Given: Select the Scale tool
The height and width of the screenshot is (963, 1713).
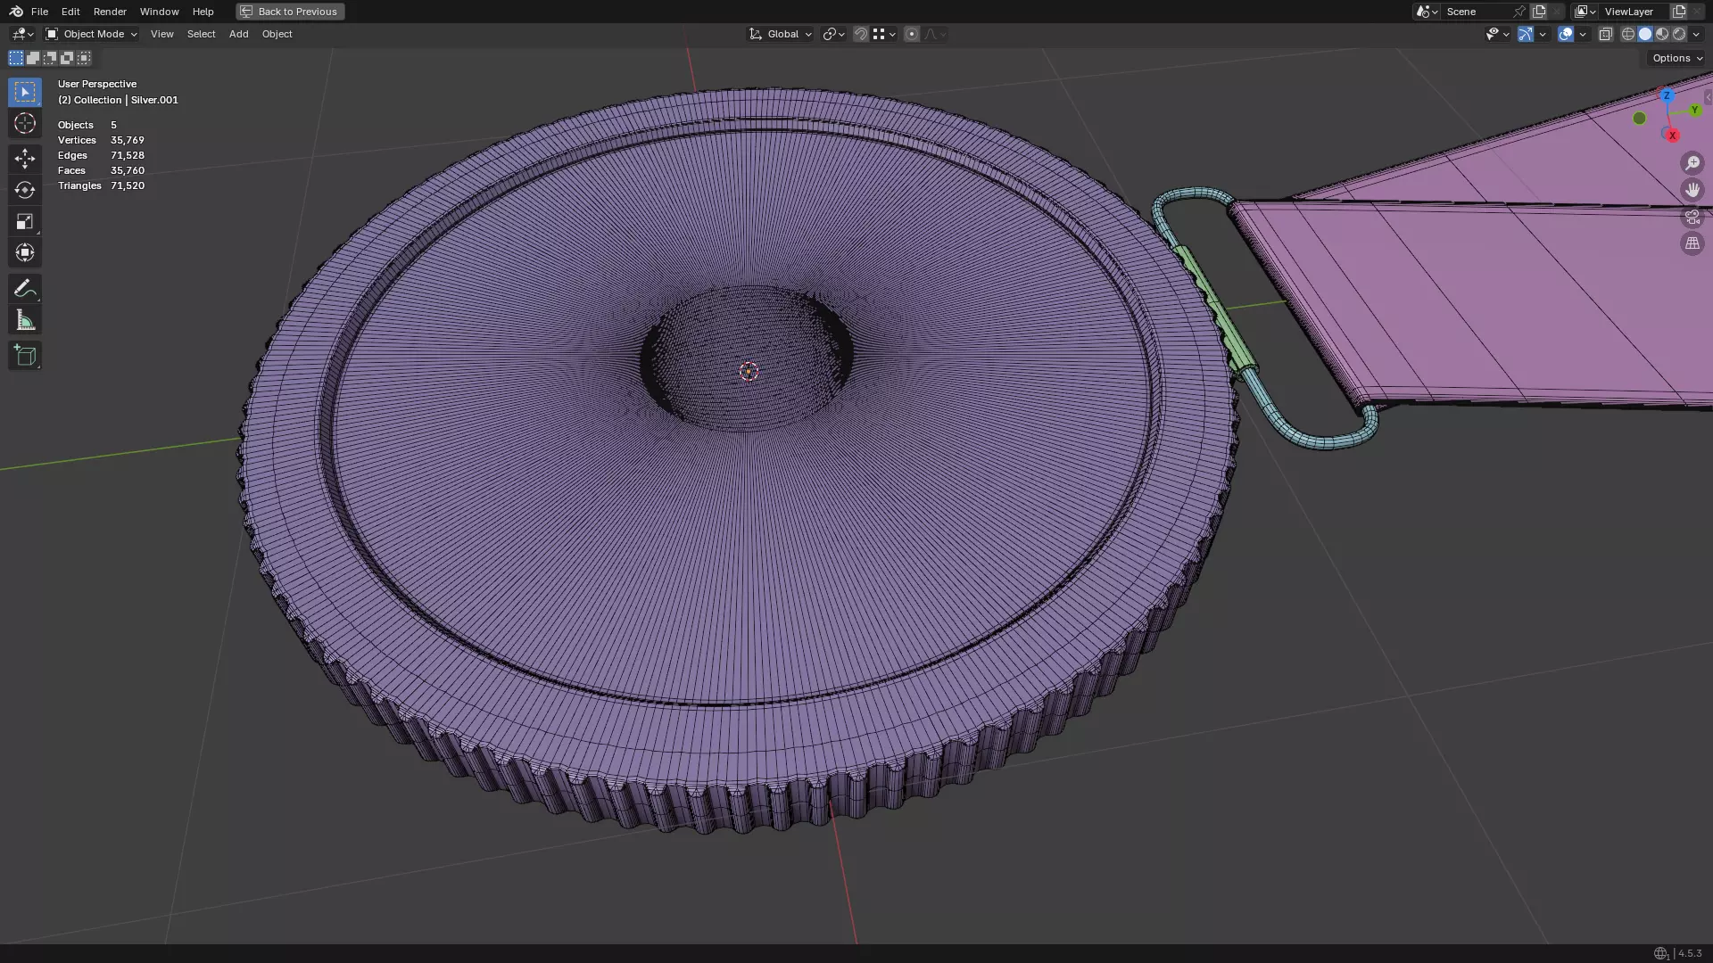Looking at the screenshot, I should point(25,222).
